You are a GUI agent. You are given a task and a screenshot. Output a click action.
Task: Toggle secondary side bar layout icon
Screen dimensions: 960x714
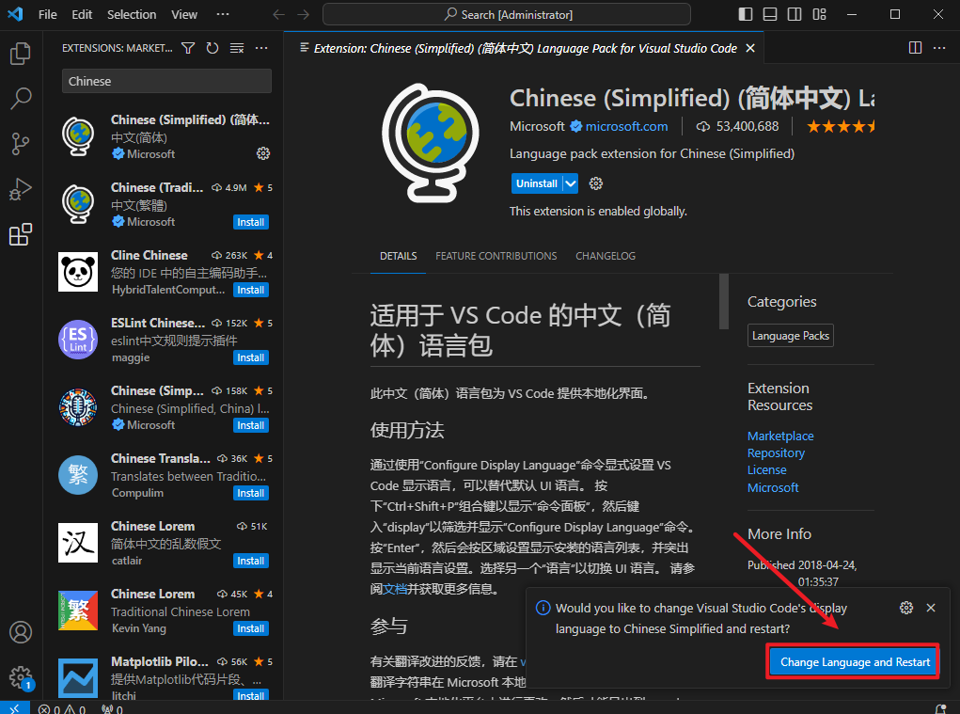click(x=795, y=14)
